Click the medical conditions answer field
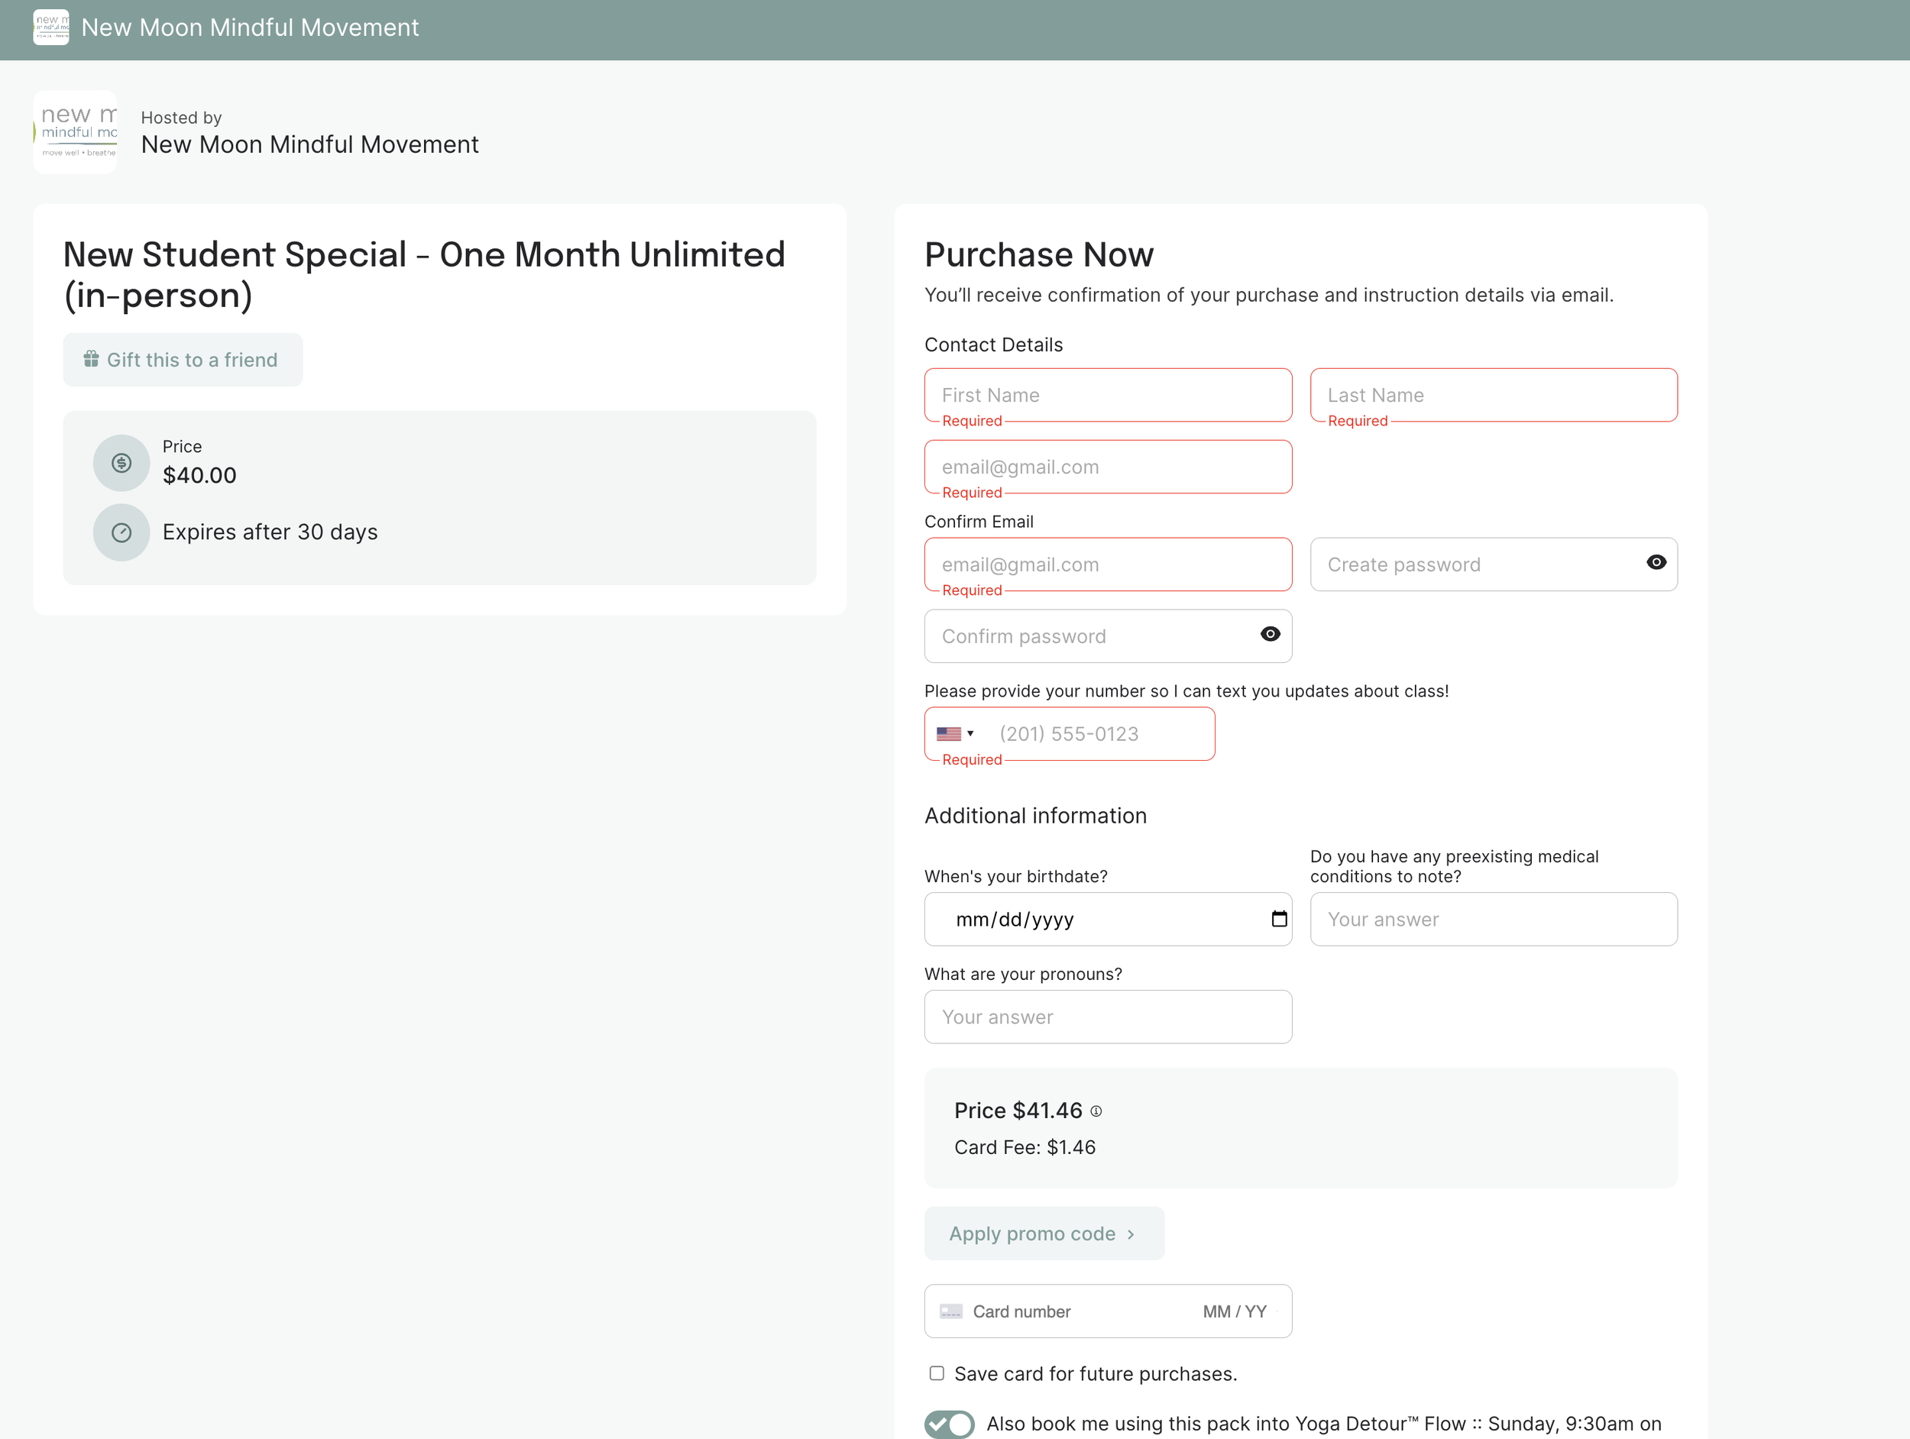This screenshot has width=1910, height=1439. [x=1494, y=920]
